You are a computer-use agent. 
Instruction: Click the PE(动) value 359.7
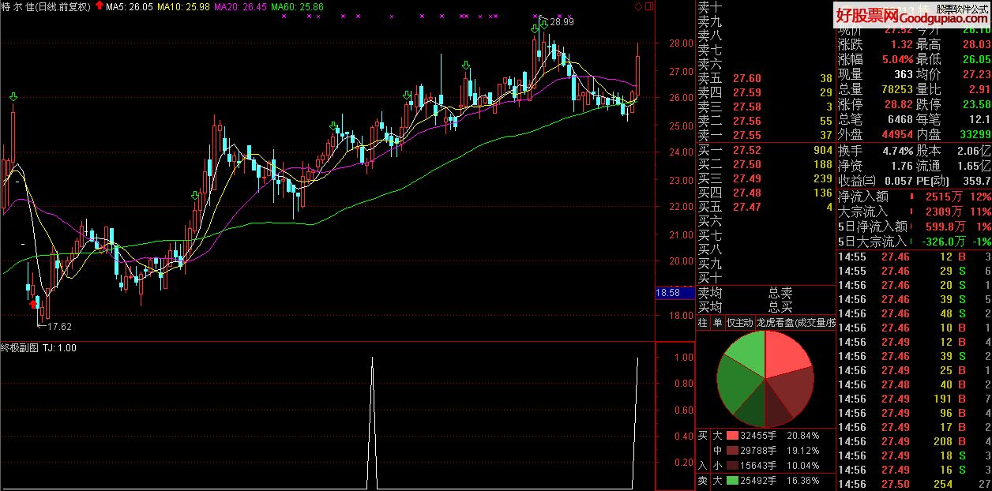[x=976, y=180]
